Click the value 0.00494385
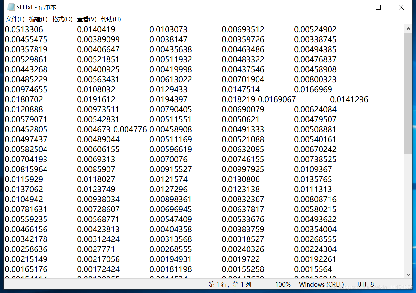 pyautogui.click(x=315, y=50)
